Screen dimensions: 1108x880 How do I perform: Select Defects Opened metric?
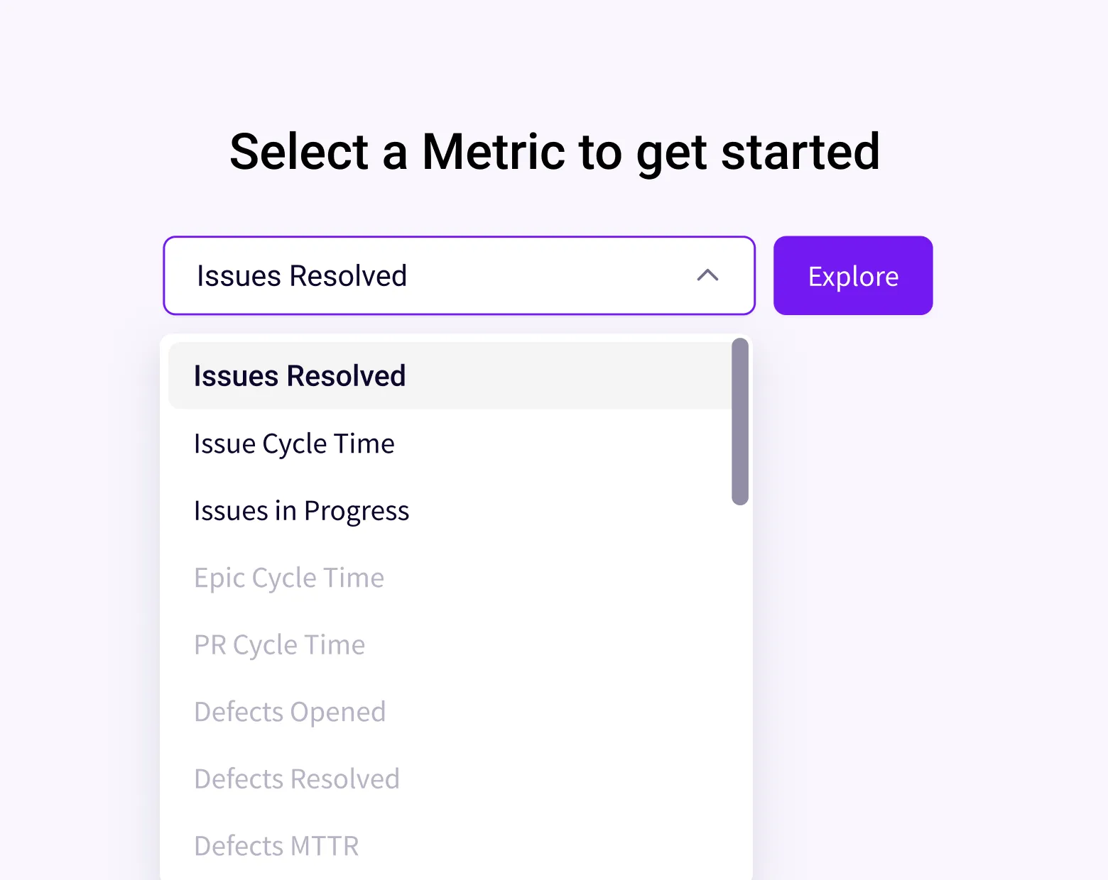(290, 711)
